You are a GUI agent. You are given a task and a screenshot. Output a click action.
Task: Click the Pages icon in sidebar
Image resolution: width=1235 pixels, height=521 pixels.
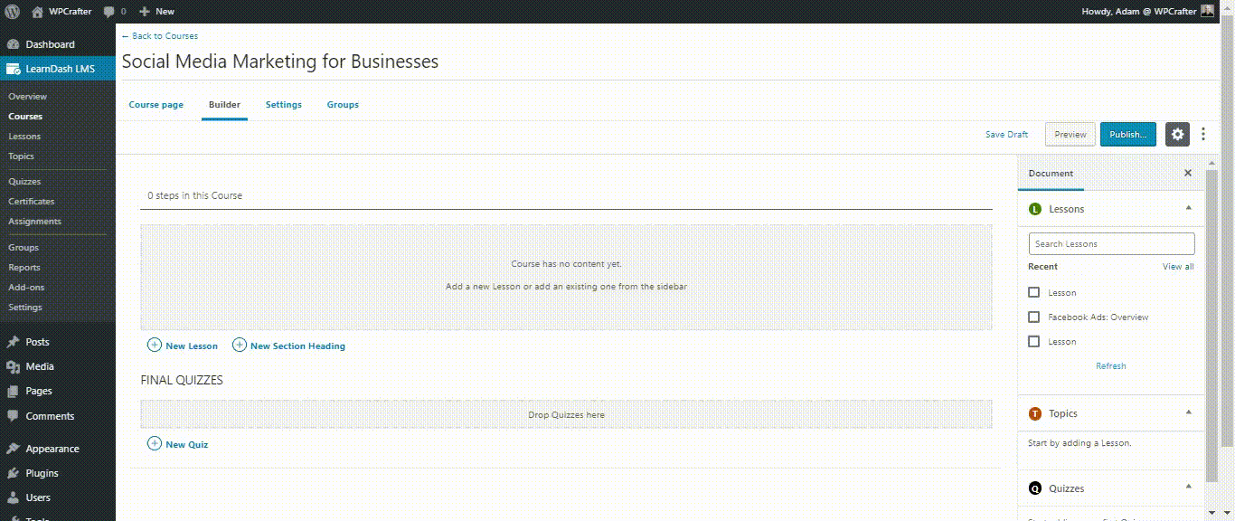13,391
